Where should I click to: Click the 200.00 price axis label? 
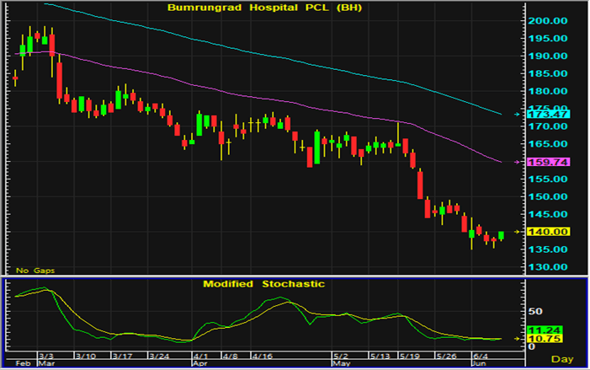coord(547,20)
